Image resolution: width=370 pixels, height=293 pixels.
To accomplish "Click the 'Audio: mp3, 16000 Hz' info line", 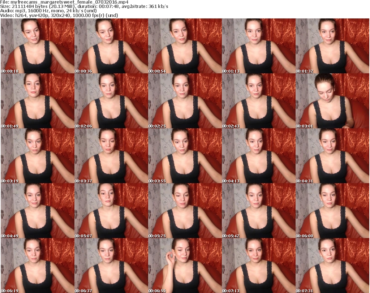I will [x=48, y=11].
